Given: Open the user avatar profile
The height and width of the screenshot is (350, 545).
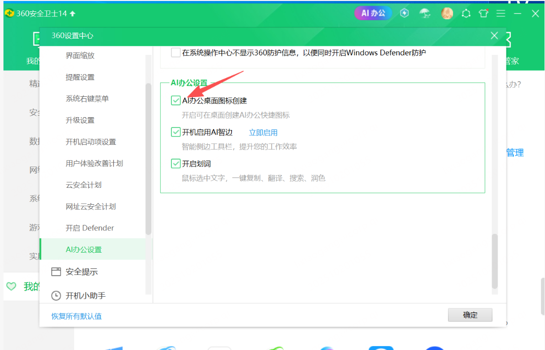Looking at the screenshot, I should coord(447,13).
